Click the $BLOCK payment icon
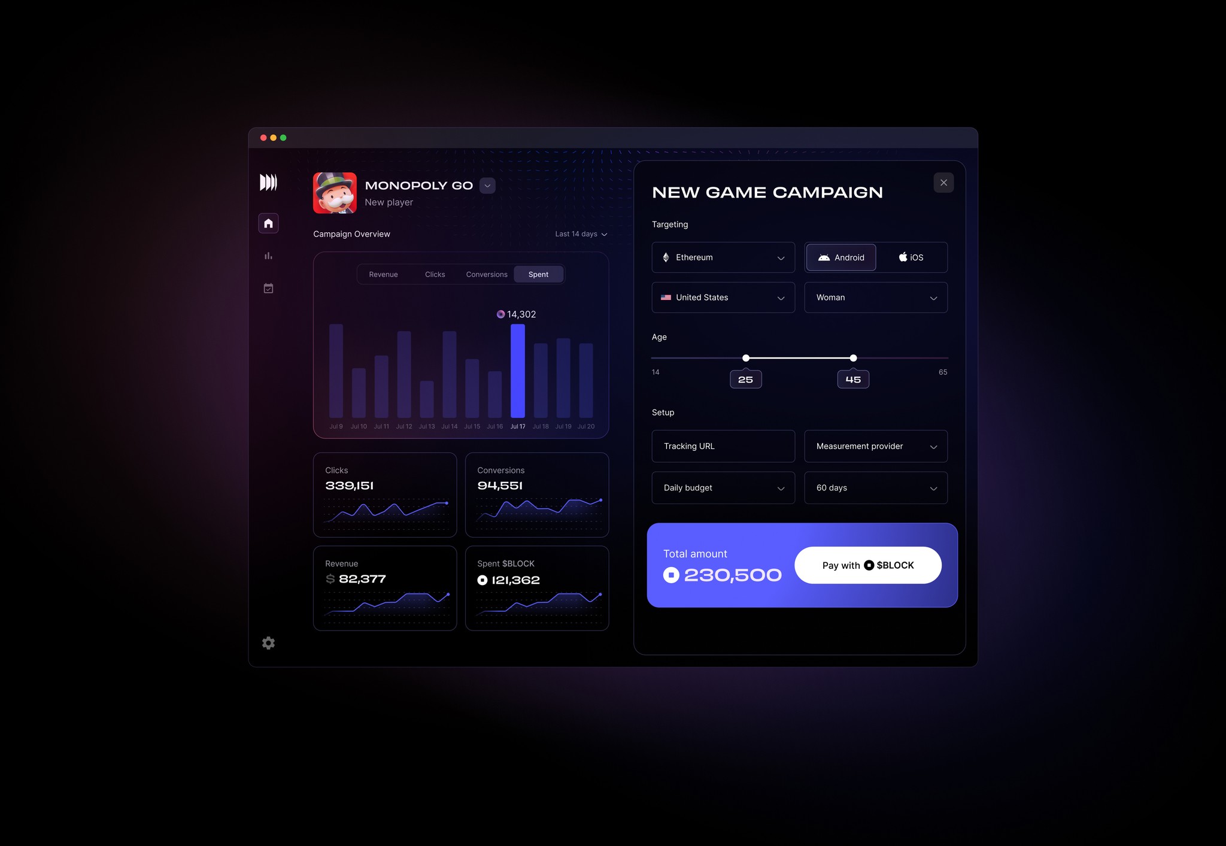Viewport: 1226px width, 846px height. pyautogui.click(x=868, y=565)
